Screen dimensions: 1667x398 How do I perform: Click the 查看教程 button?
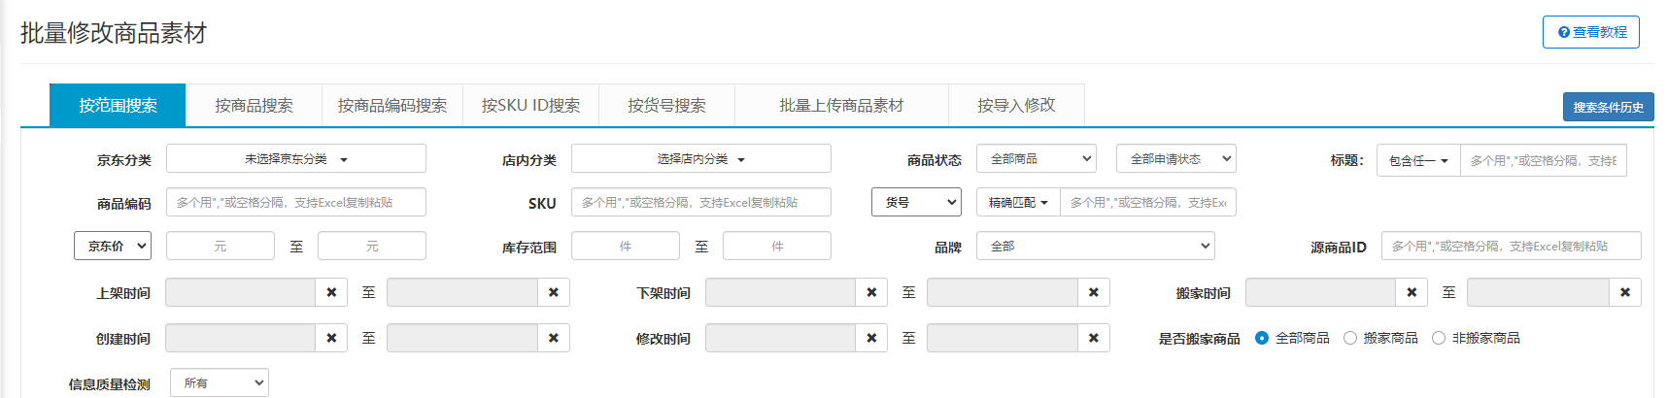1590,32
